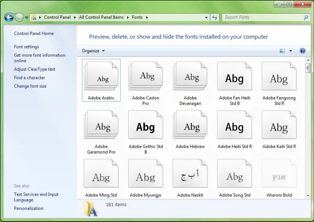Expand arrow after Control Panel breadcrumb

[x=75, y=17]
